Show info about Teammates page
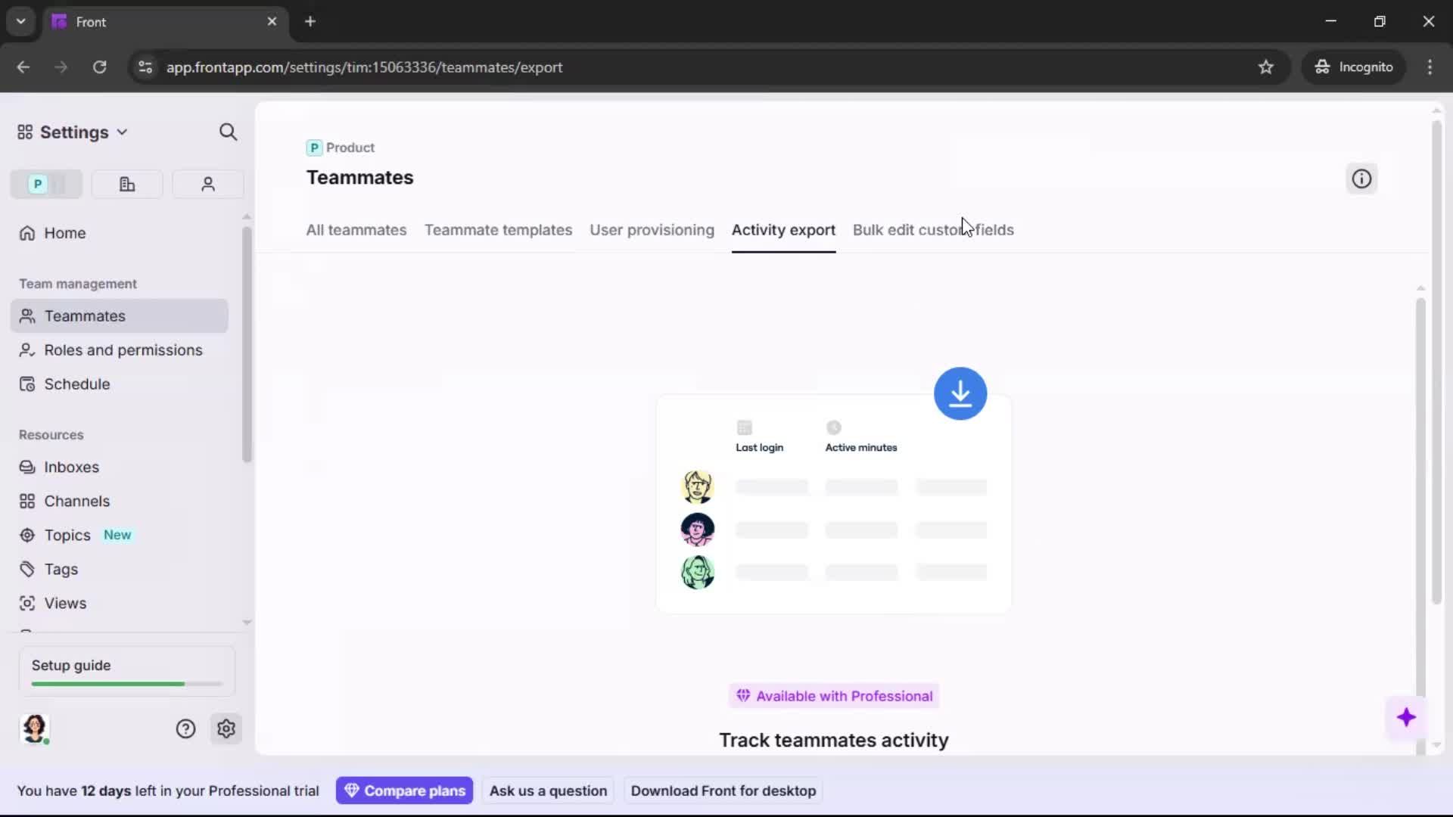Viewport: 1453px width, 817px height. tap(1361, 179)
